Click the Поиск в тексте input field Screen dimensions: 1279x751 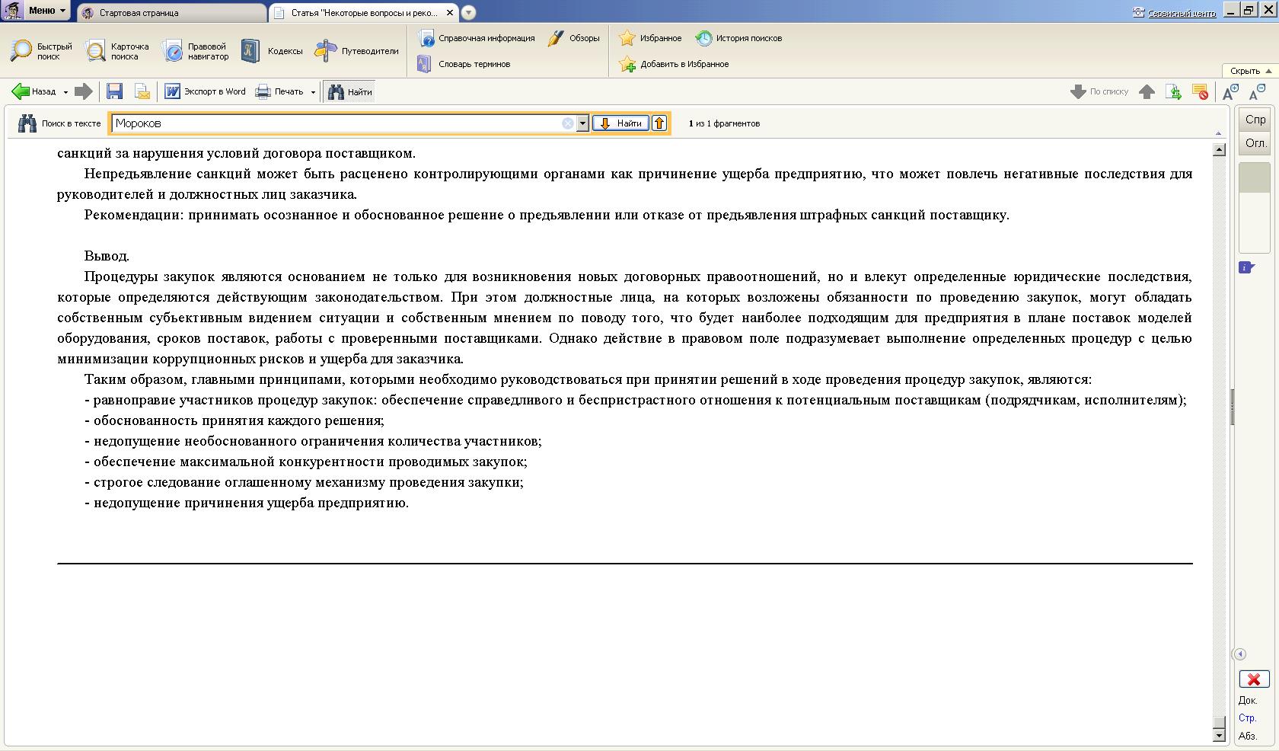(335, 123)
